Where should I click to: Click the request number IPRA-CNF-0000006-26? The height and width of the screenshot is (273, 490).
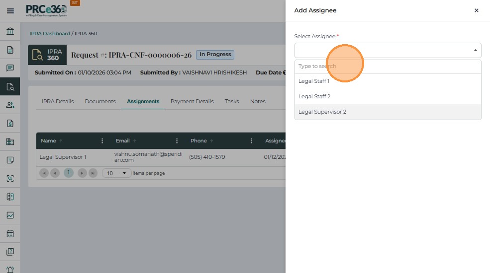click(x=150, y=55)
